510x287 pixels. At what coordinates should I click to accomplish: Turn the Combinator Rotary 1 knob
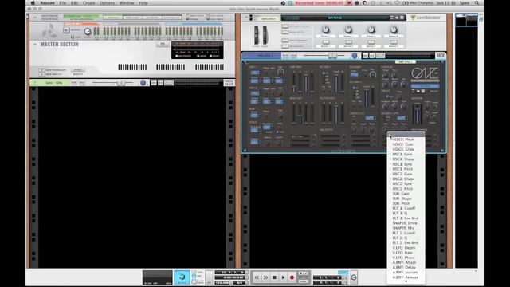(x=325, y=30)
